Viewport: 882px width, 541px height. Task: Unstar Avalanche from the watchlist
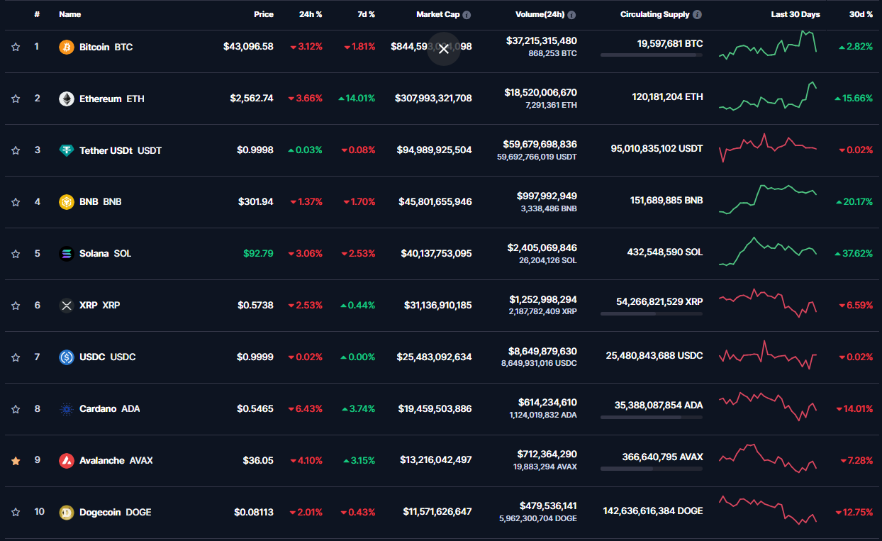(x=16, y=461)
